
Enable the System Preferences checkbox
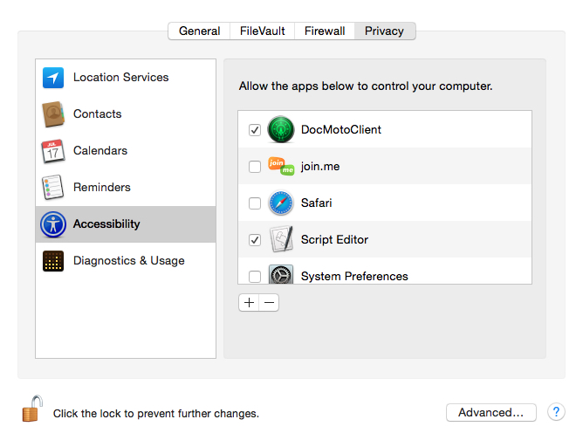tap(255, 277)
